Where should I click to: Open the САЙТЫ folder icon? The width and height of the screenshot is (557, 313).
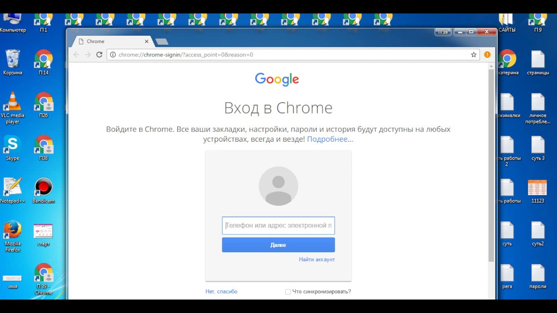click(x=507, y=23)
